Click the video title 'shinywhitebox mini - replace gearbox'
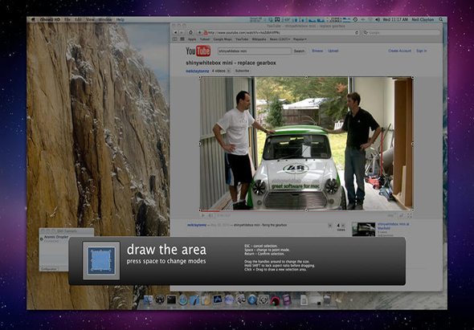This screenshot has width=474, height=330. click(x=231, y=63)
